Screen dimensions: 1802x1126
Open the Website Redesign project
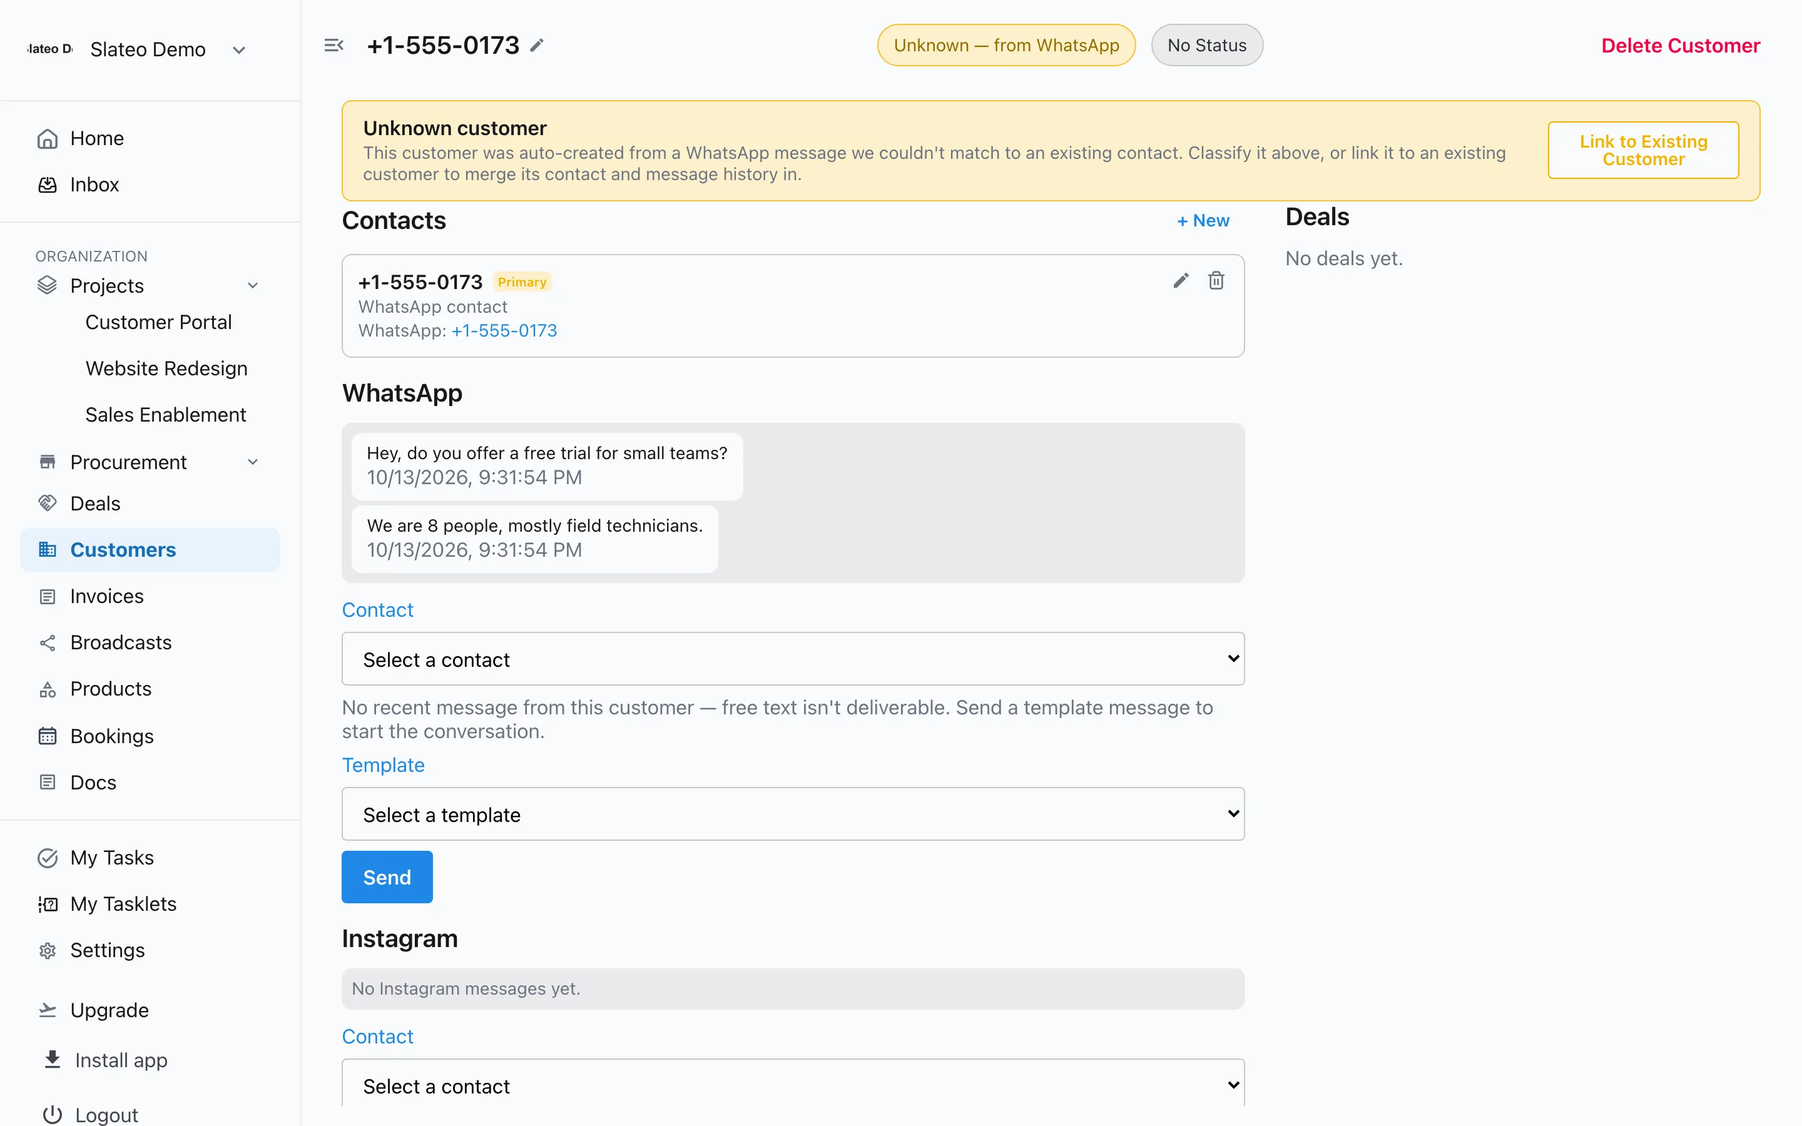[x=166, y=368]
